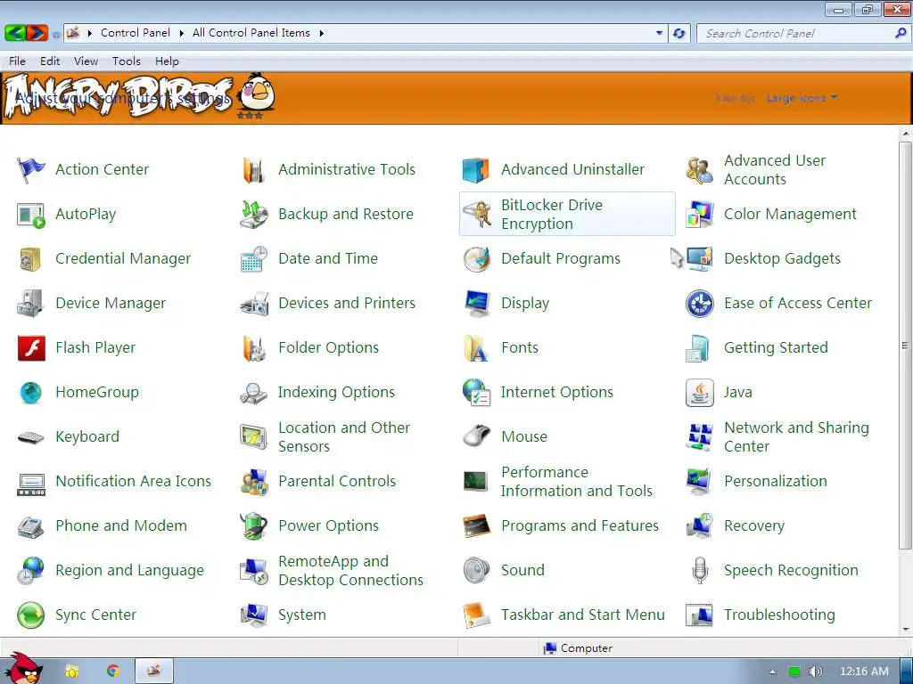Image resolution: width=913 pixels, height=684 pixels.
Task: Open the Power Options battery icon
Action: coord(254,525)
